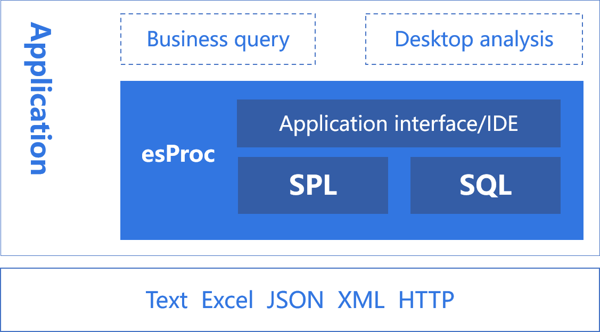Click the HTTP data source label

pos(426,300)
